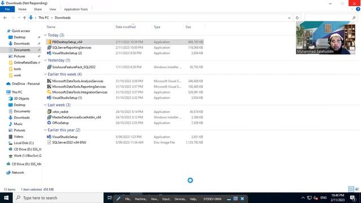Select the VisualStudioSetup (2) icon
Image resolution: width=361 pixels, height=203 pixels.
click(49, 53)
